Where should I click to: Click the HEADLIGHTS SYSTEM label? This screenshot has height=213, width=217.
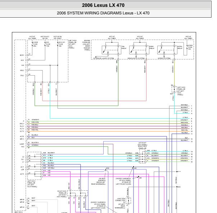136,58
